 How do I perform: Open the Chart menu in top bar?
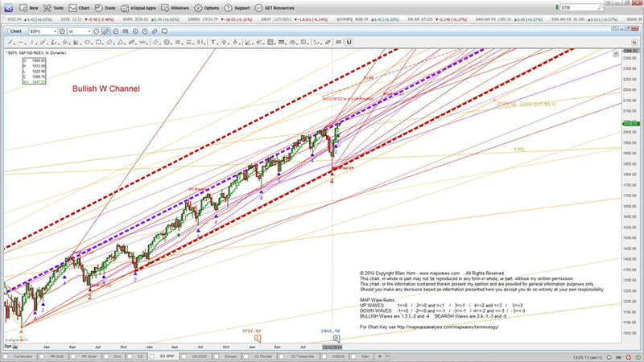(x=79, y=8)
